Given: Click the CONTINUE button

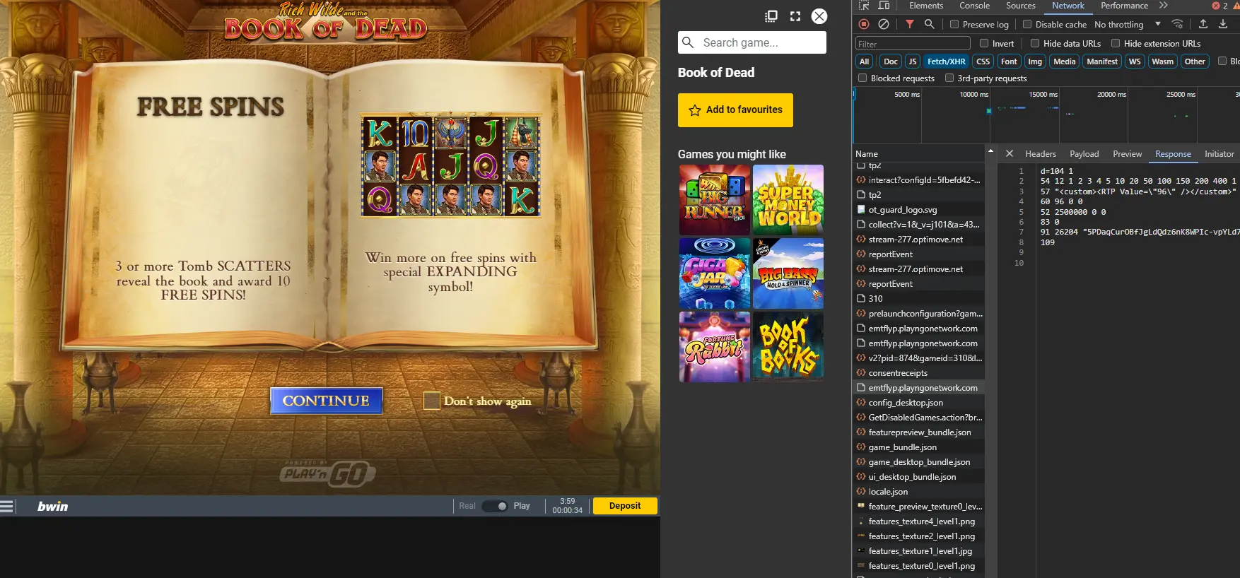Looking at the screenshot, I should [x=326, y=401].
